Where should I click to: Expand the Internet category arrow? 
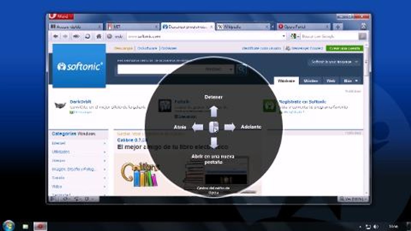pos(105,143)
